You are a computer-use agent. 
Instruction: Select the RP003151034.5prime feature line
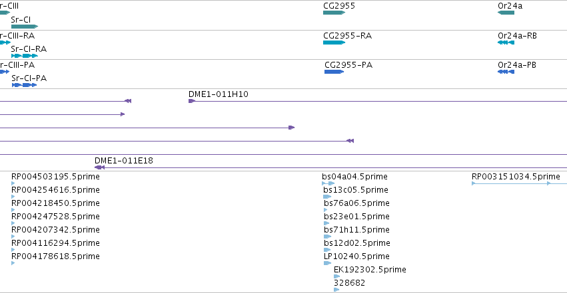pos(519,183)
